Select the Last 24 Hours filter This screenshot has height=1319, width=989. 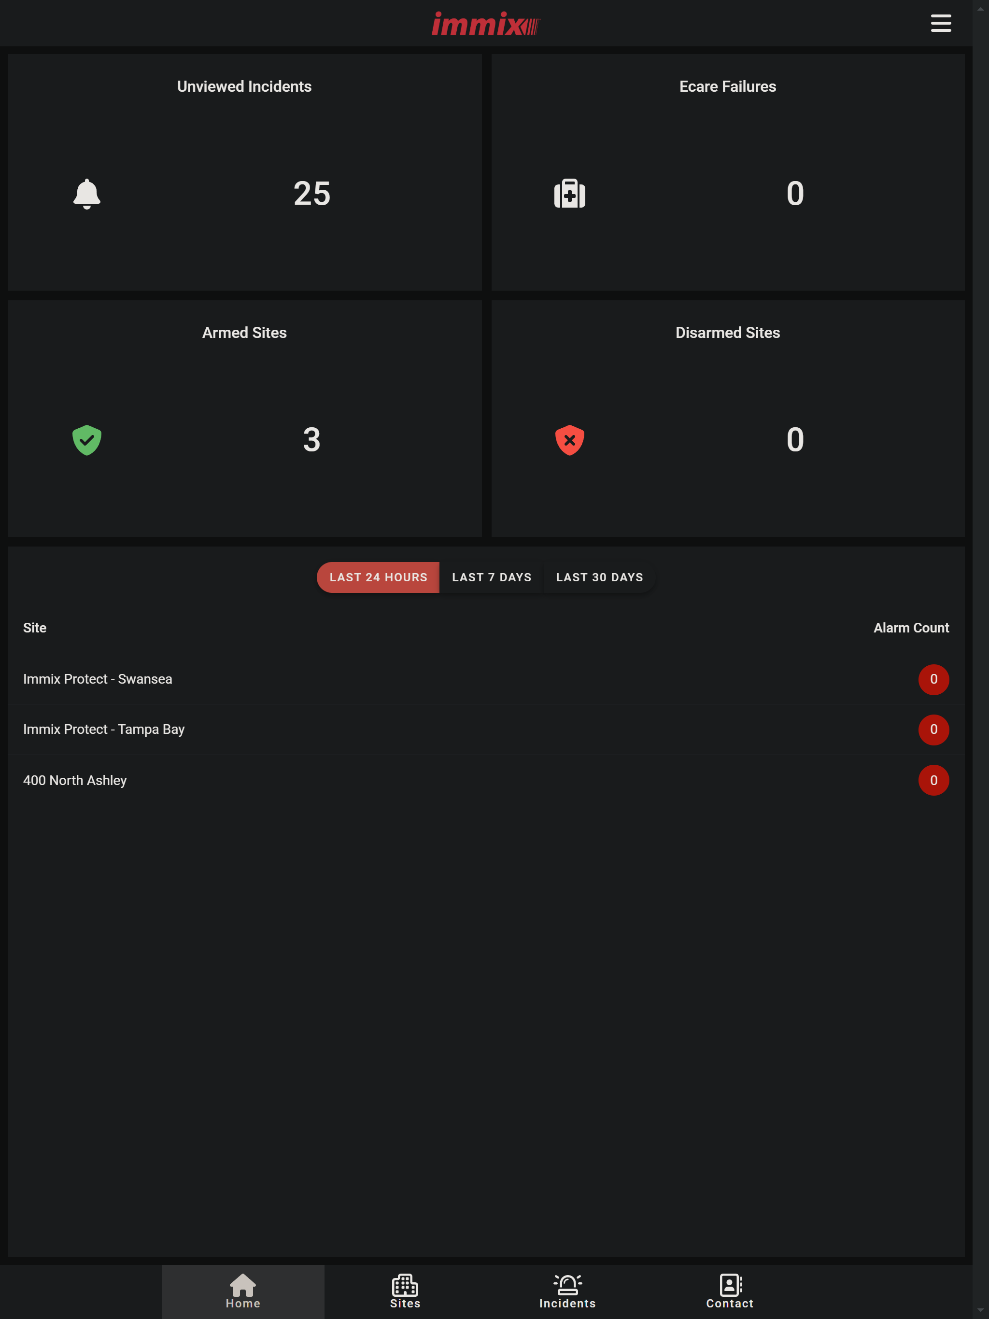(x=378, y=577)
